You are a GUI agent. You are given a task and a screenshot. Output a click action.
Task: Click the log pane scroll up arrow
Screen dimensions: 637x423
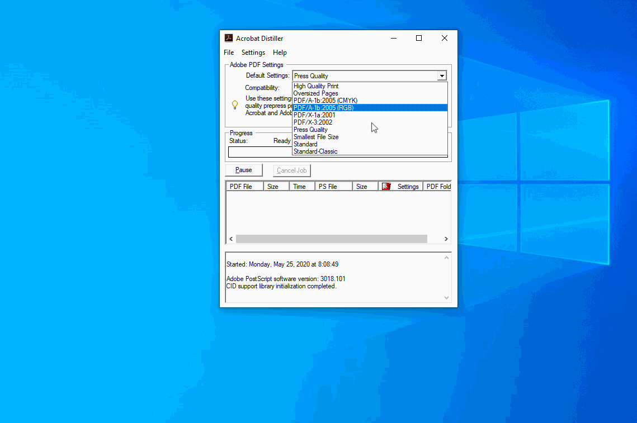click(446, 258)
